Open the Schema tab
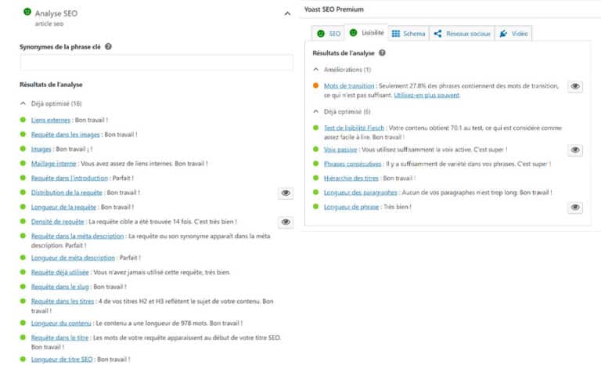 point(407,34)
